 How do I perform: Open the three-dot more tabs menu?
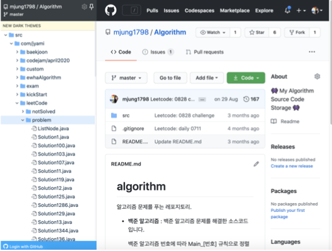click(312, 52)
